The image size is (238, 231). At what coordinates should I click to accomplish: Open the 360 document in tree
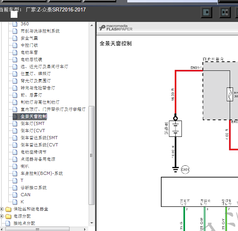click(25, 24)
